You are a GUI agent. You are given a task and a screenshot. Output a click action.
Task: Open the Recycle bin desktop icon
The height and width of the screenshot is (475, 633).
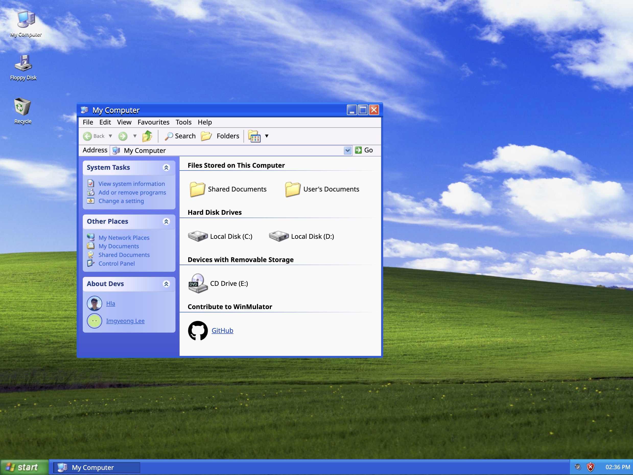coord(22,111)
